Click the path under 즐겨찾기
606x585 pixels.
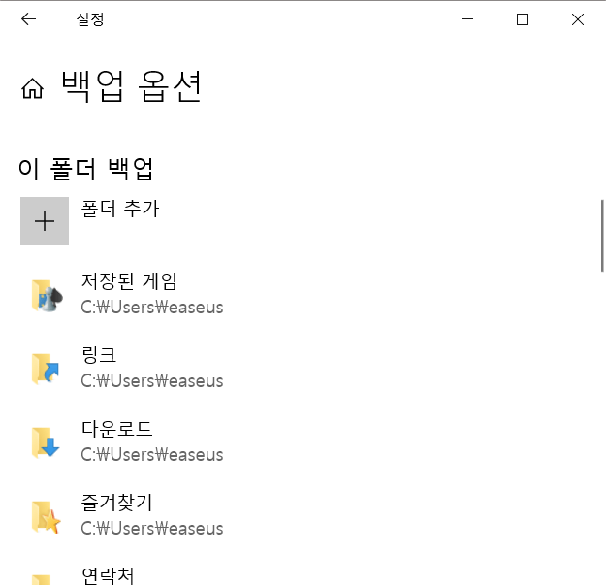(152, 529)
